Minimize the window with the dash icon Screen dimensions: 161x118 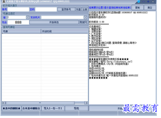point(143,2)
